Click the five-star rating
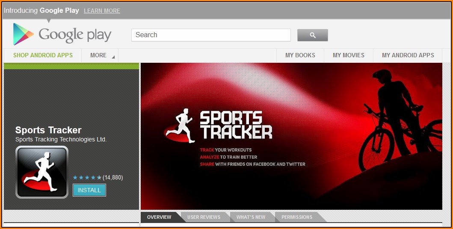This screenshot has height=229, width=453. click(x=87, y=177)
